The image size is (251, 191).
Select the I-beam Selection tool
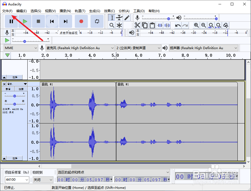pos(112,18)
